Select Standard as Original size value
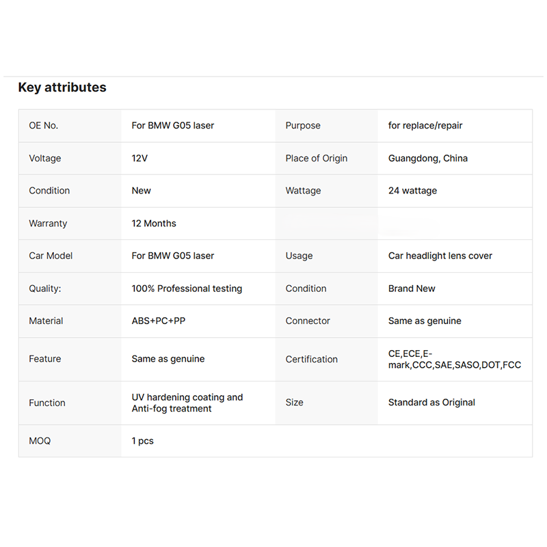This screenshot has height=547, width=547. click(431, 403)
